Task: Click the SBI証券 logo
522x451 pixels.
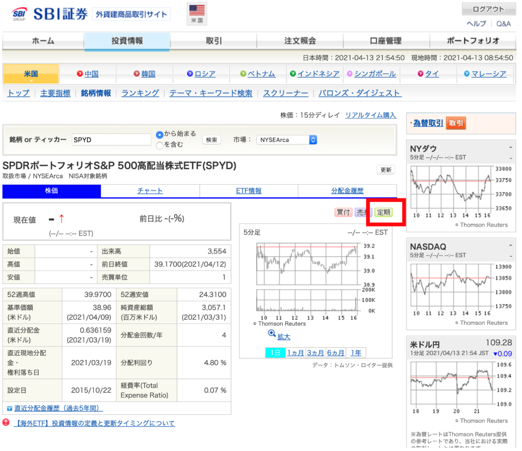Action: click(50, 14)
